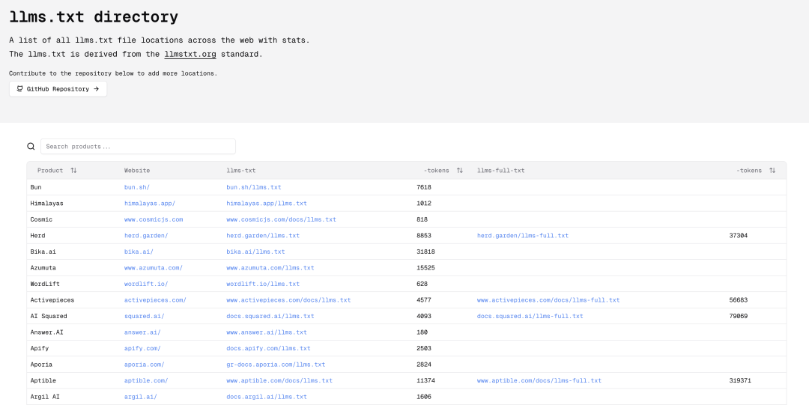The height and width of the screenshot is (405, 809).
Task: Click the Website column header
Action: (x=137, y=170)
